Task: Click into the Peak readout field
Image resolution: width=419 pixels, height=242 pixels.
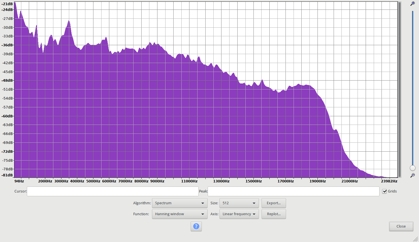Action: click(294, 191)
